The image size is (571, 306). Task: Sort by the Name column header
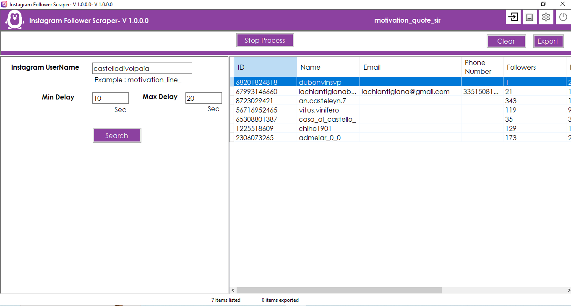pyautogui.click(x=328, y=67)
